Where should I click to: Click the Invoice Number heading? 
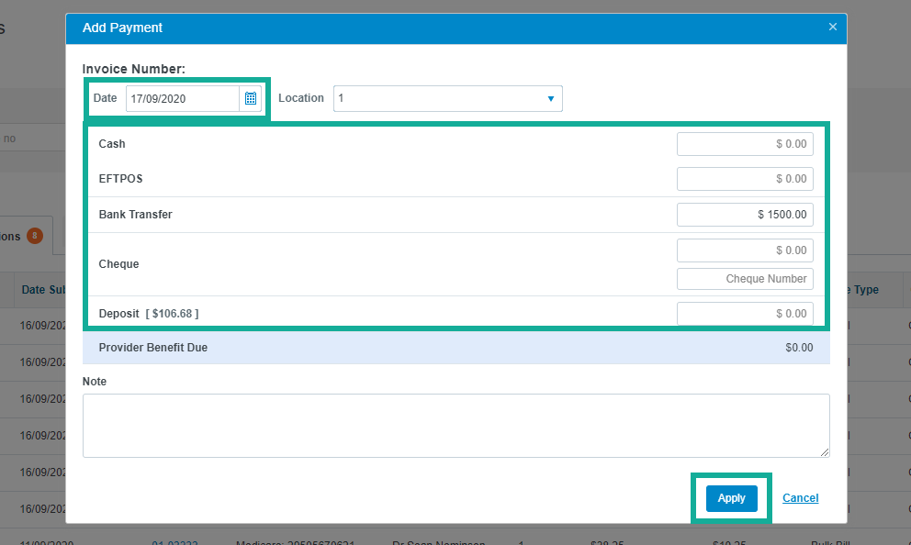pos(134,69)
